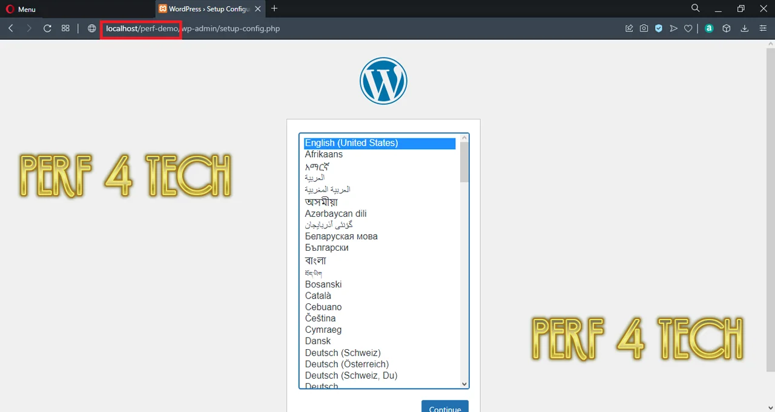
Task: Select Български language option
Action: 380,248
